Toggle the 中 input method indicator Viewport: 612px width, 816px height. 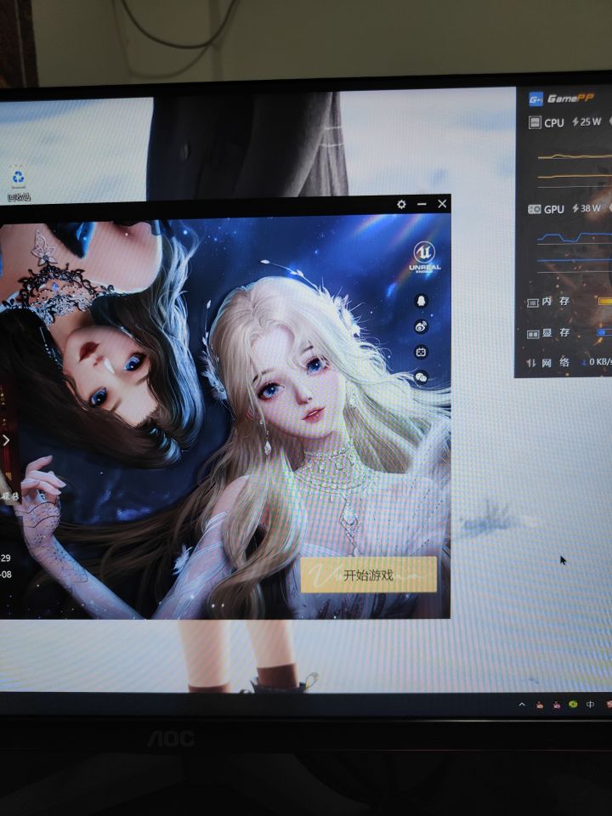point(590,704)
